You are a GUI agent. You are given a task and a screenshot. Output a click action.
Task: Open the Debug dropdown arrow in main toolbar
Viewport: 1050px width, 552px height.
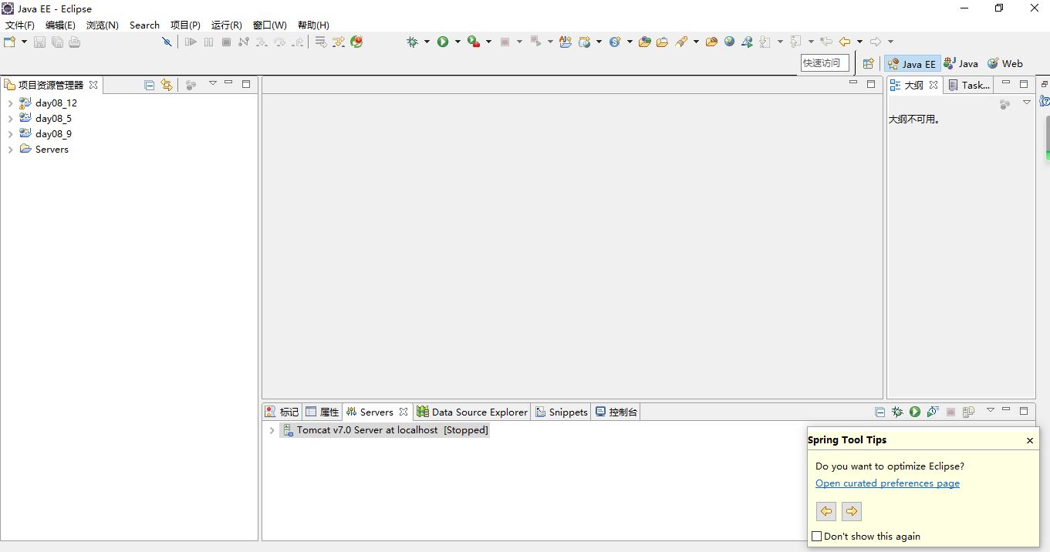coord(427,42)
